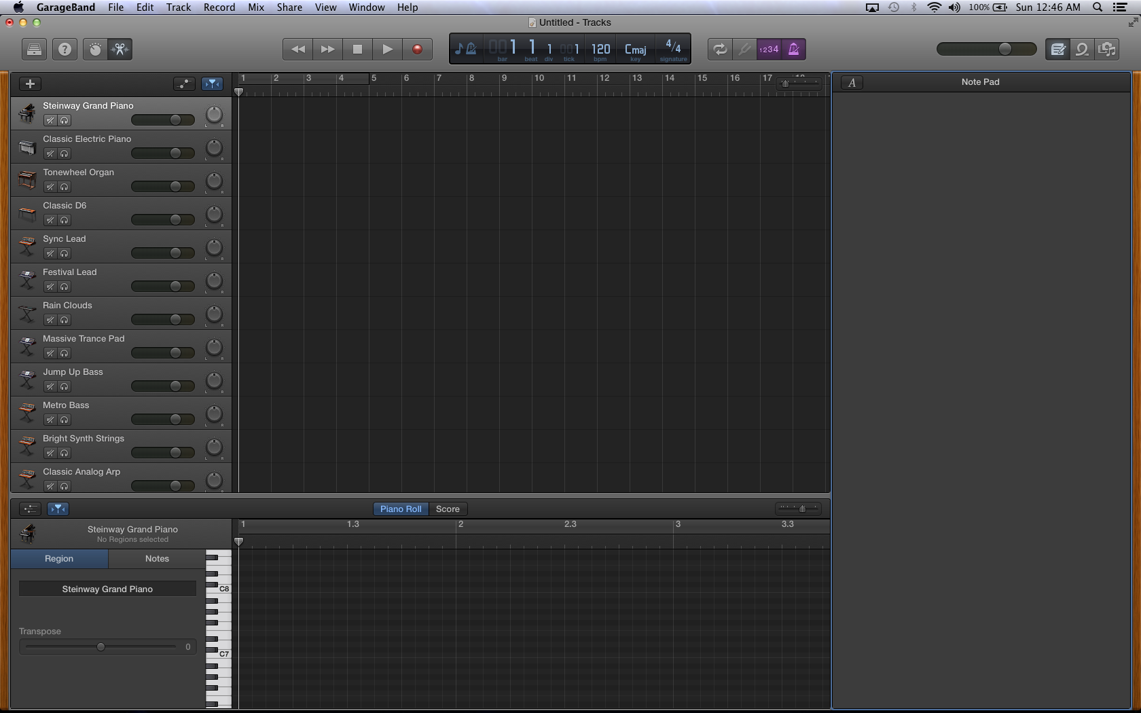Open the system volume menu icon
1141x713 pixels.
pyautogui.click(x=954, y=7)
